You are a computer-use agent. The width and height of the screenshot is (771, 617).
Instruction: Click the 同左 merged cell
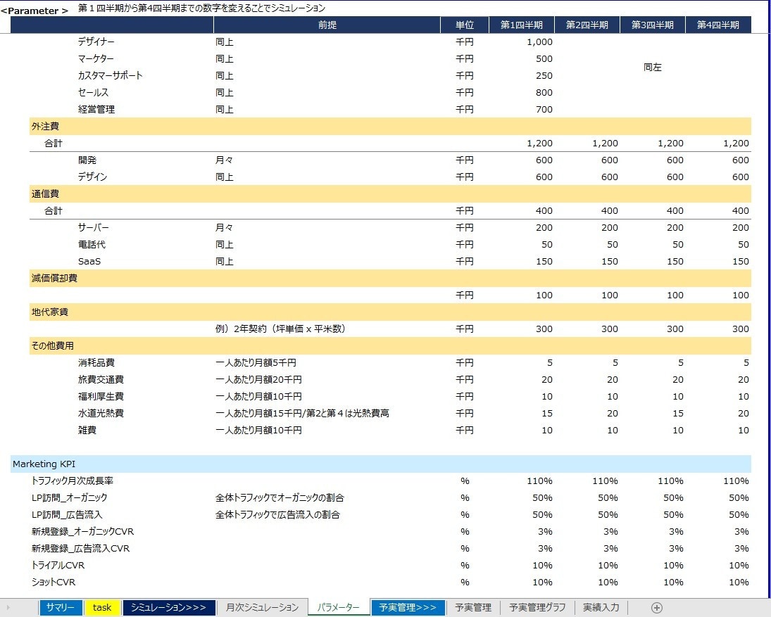(653, 68)
